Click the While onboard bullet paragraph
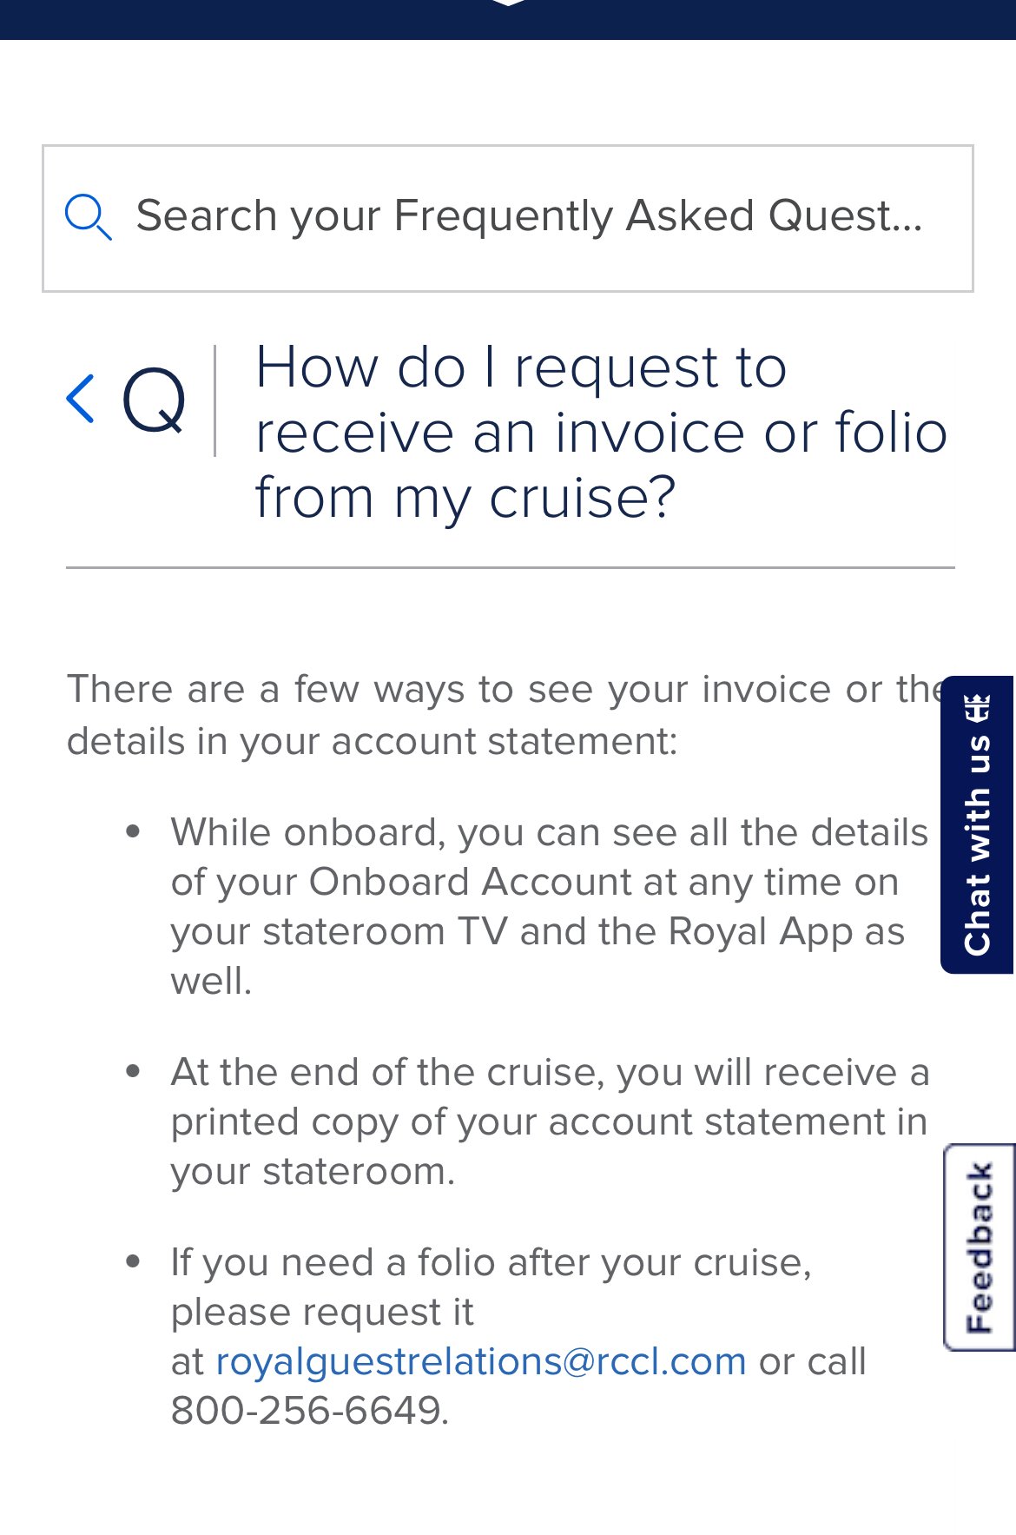 click(550, 906)
